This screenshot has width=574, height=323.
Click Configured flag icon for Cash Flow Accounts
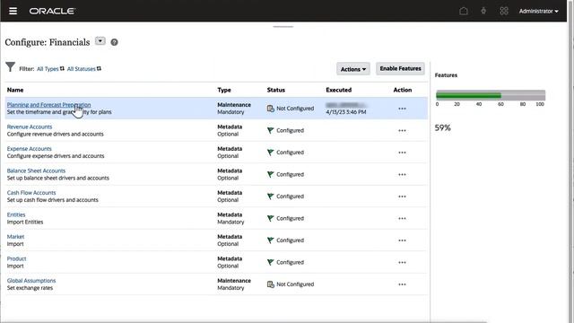(x=271, y=196)
